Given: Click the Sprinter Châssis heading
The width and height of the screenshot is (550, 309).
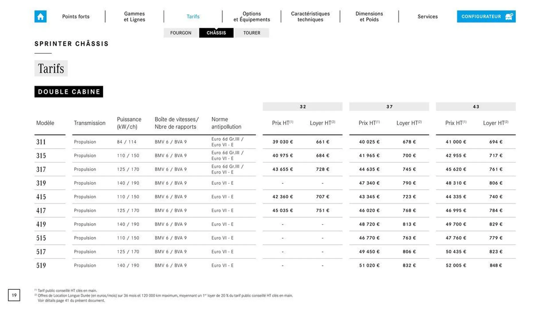Looking at the screenshot, I should click(72, 44).
